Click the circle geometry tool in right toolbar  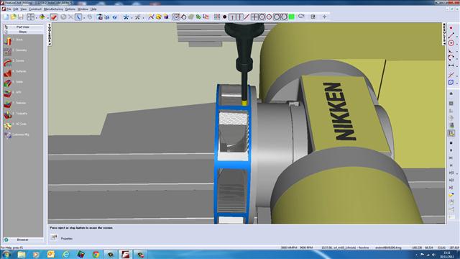[x=451, y=43]
